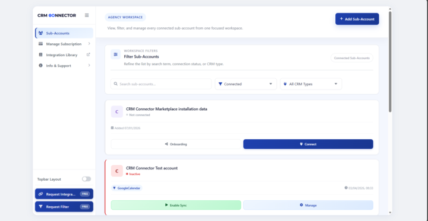Click the red 'Inactive' status text
Viewport: 428px width, 221px height.
tap(134, 174)
